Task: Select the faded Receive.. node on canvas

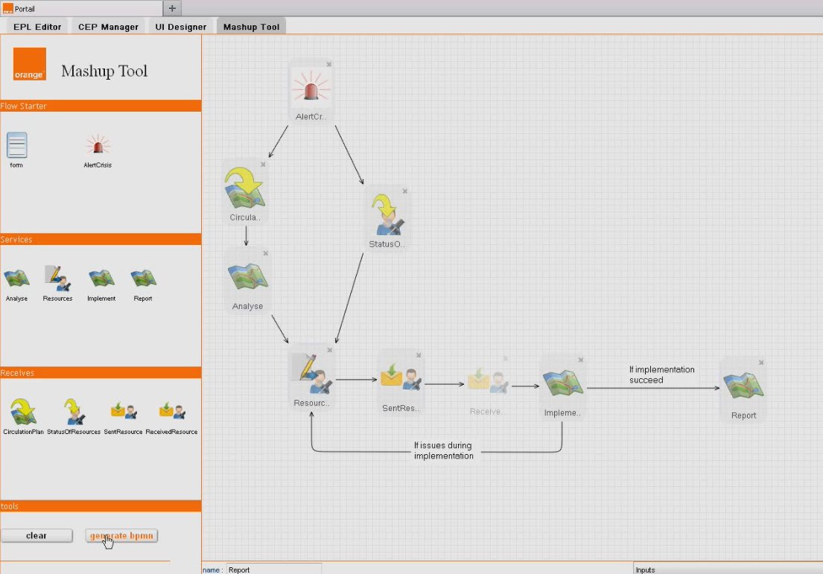Action: tap(488, 386)
